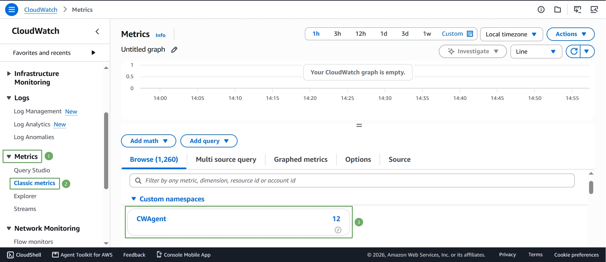Open the Source tab
Image resolution: width=606 pixels, height=262 pixels.
(x=399, y=160)
